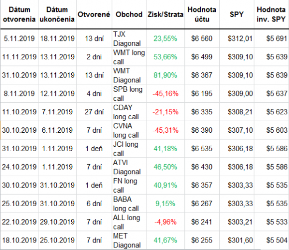Select the 53,66% profit value
The image size is (289, 250).
coord(165,57)
